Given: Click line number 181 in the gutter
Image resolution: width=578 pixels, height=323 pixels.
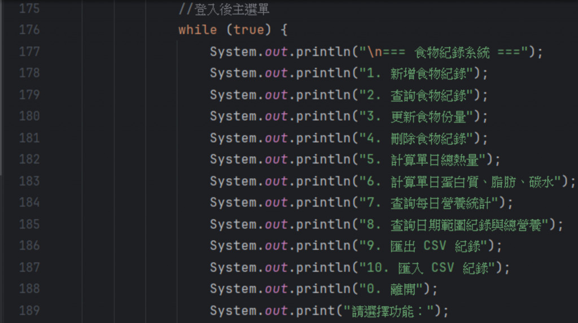Looking at the screenshot, I should click(29, 138).
